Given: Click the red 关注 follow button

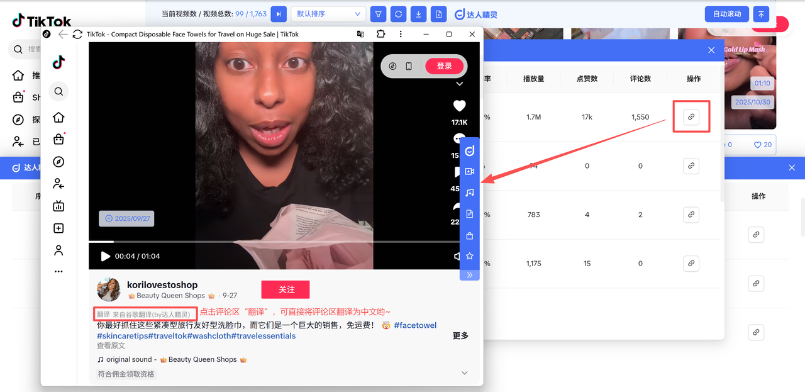Looking at the screenshot, I should [x=286, y=289].
